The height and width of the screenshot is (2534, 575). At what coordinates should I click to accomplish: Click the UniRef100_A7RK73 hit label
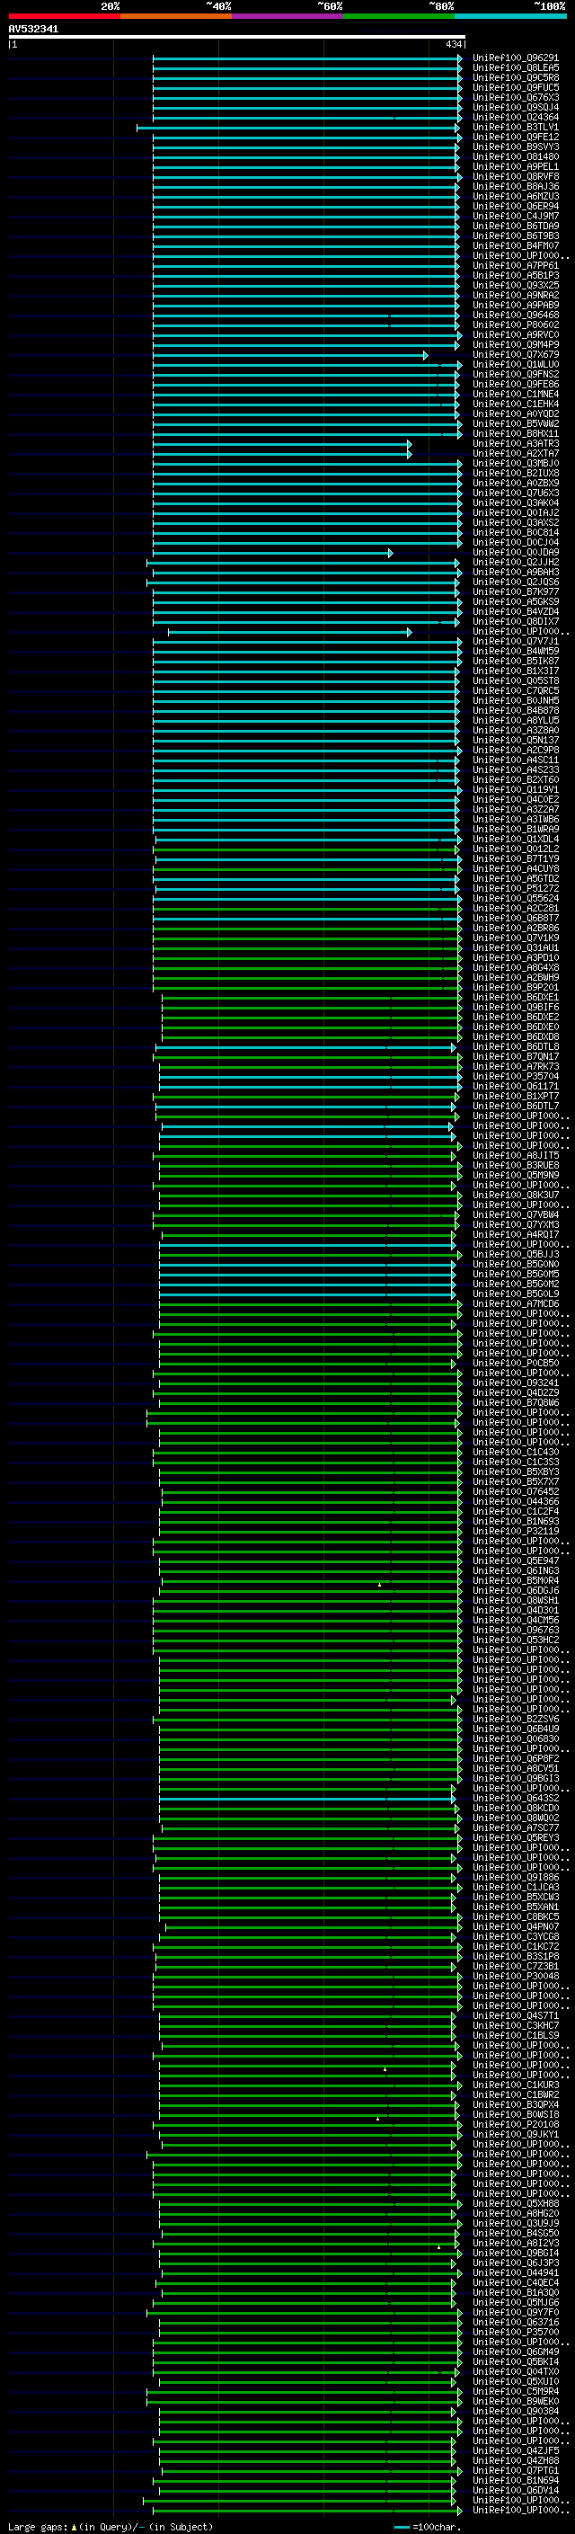[x=515, y=1066]
